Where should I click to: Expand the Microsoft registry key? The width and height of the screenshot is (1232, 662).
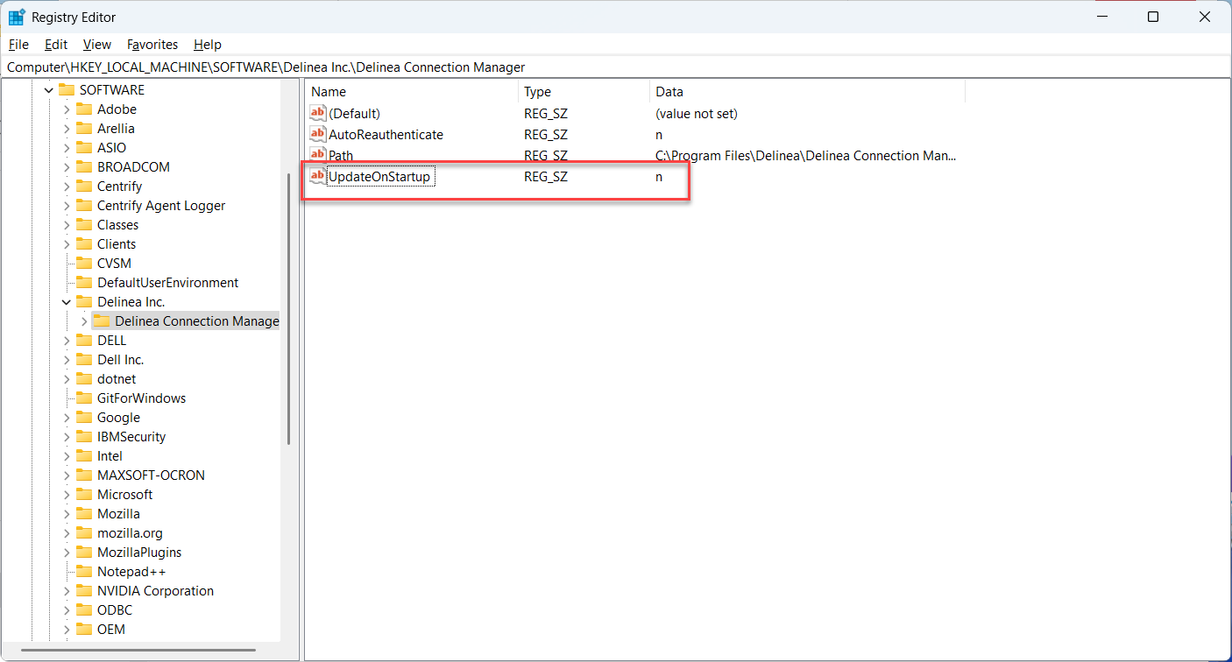tap(67, 495)
